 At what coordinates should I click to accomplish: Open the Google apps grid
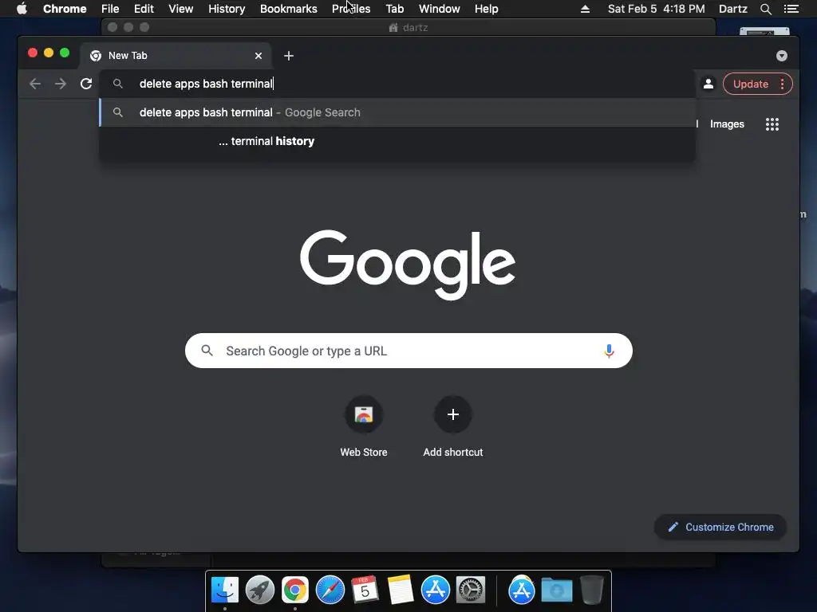[772, 124]
